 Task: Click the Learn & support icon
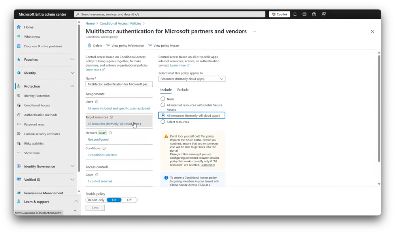click(19, 202)
